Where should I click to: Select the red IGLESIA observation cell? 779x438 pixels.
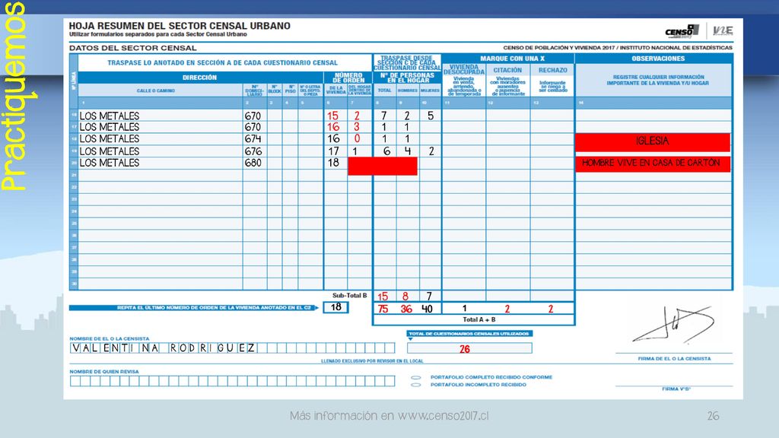[x=653, y=141]
